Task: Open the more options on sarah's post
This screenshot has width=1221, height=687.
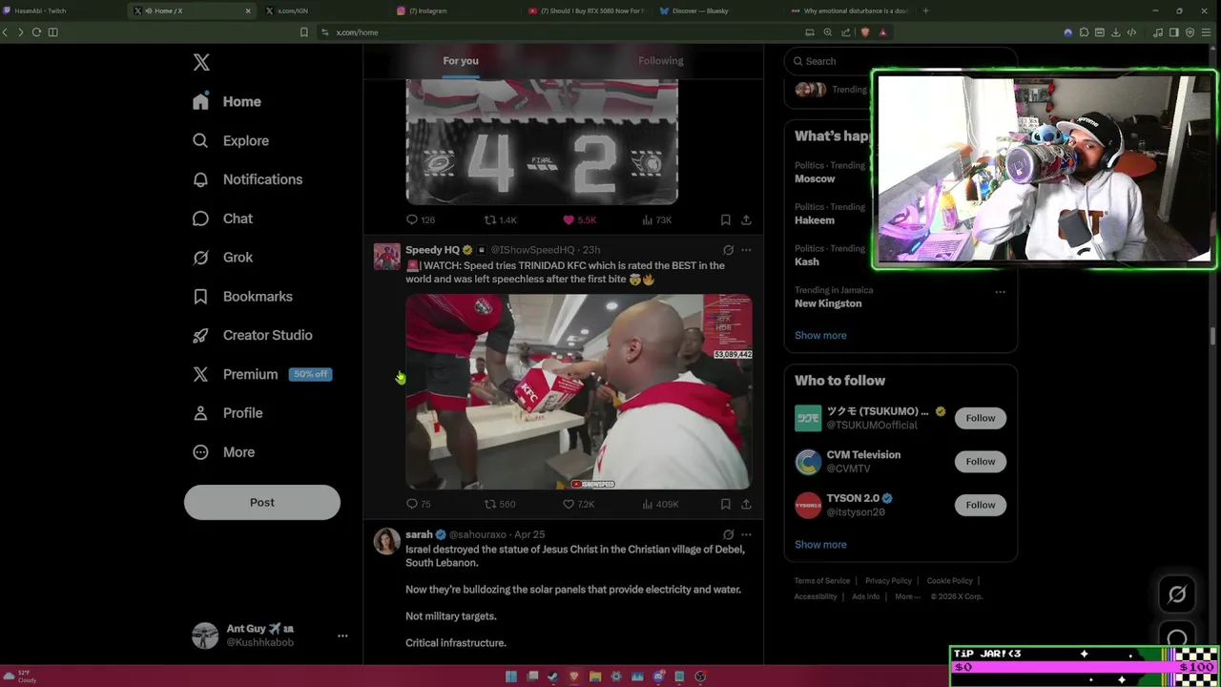Action: [746, 534]
